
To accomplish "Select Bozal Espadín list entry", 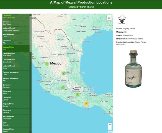I will [x=16, y=124].
